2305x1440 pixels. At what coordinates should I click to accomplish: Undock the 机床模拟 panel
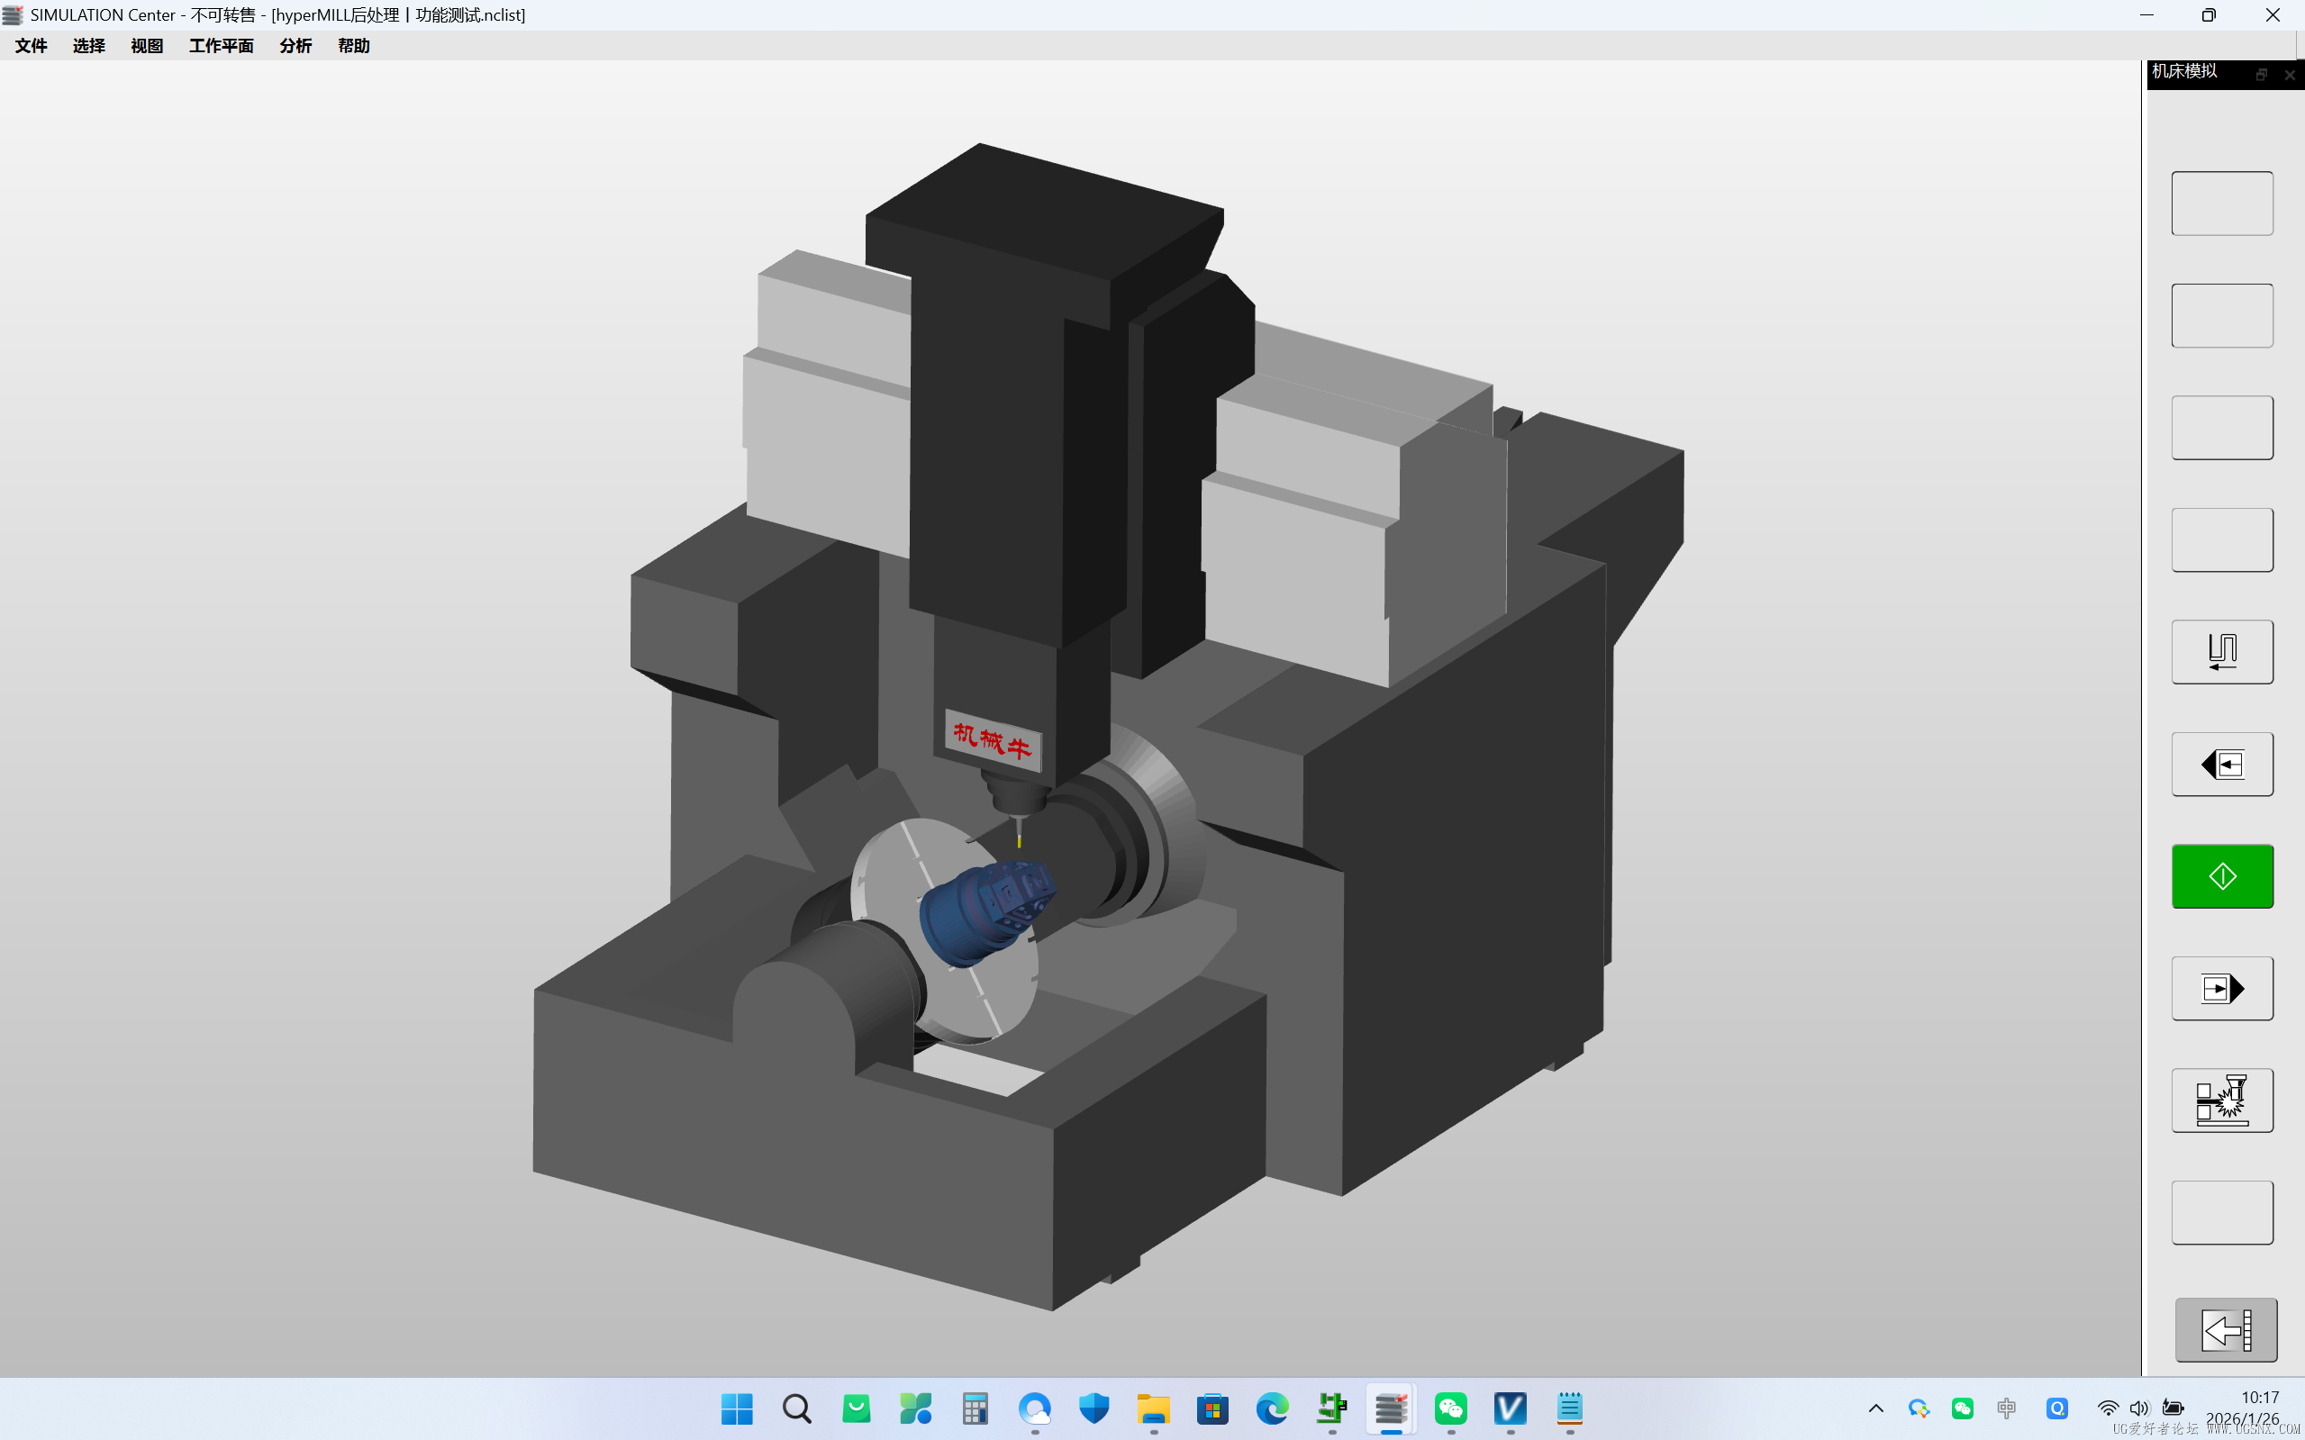click(2261, 74)
